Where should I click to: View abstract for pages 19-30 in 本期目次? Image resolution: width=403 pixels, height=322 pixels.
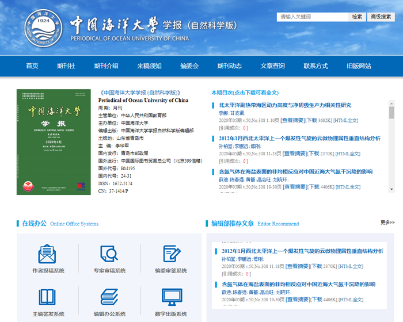point(295,187)
